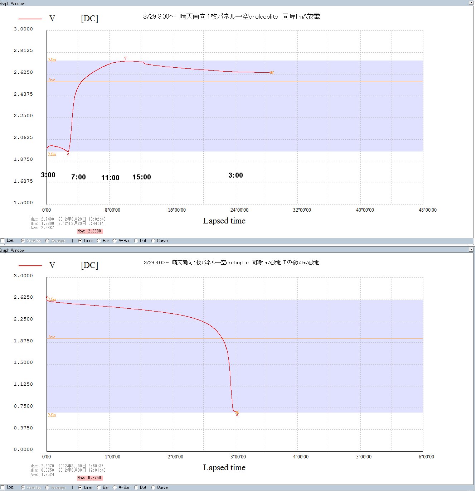Enable the Log checkbox in the lower graph
This screenshot has height=491, width=476.
pos(3,487)
